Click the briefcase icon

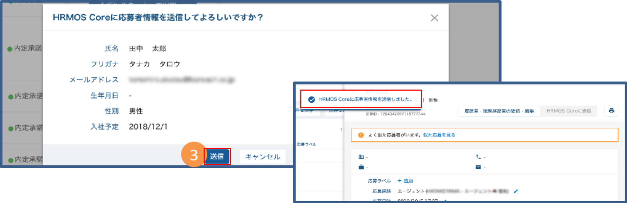click(x=361, y=167)
